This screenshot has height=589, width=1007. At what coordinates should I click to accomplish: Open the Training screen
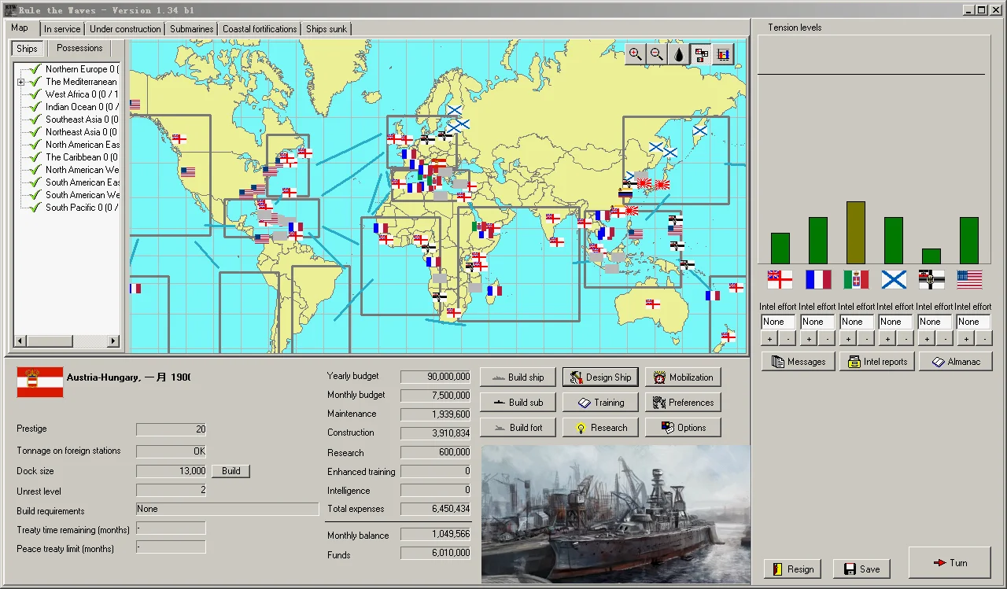[x=600, y=403]
